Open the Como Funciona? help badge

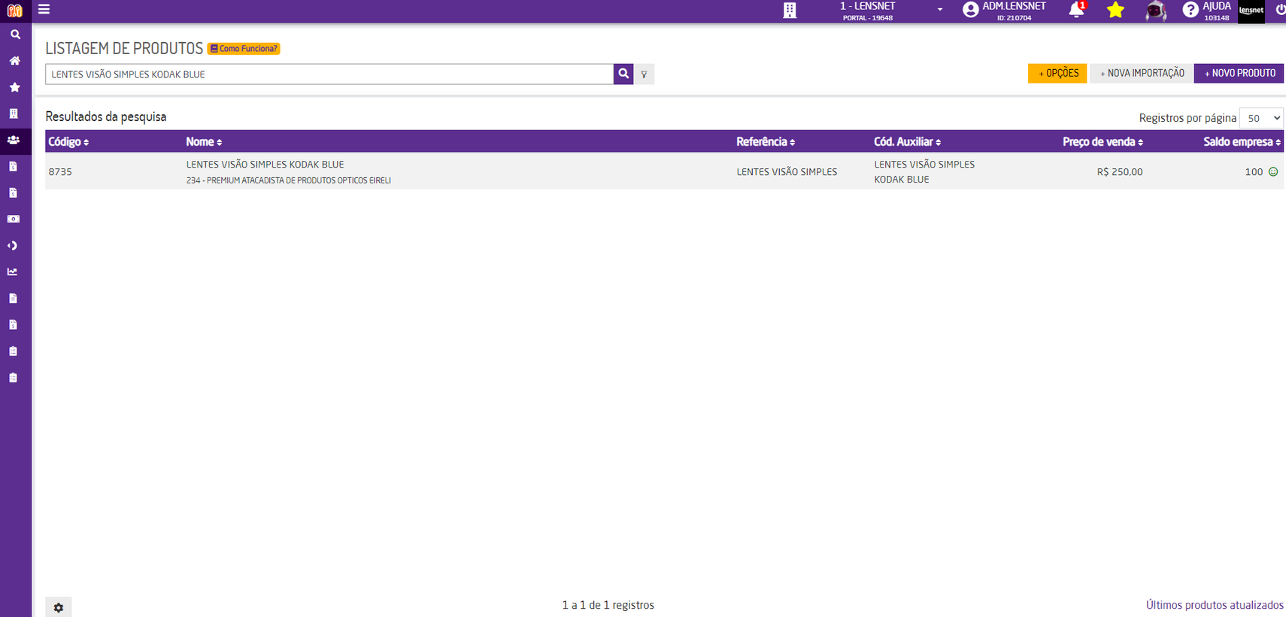244,49
